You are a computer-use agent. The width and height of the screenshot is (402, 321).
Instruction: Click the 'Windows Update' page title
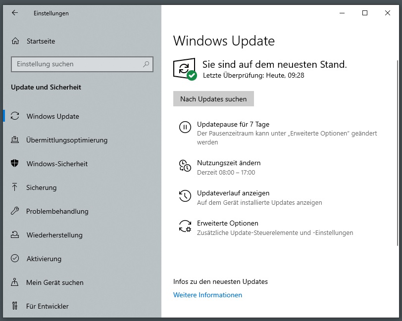(224, 41)
